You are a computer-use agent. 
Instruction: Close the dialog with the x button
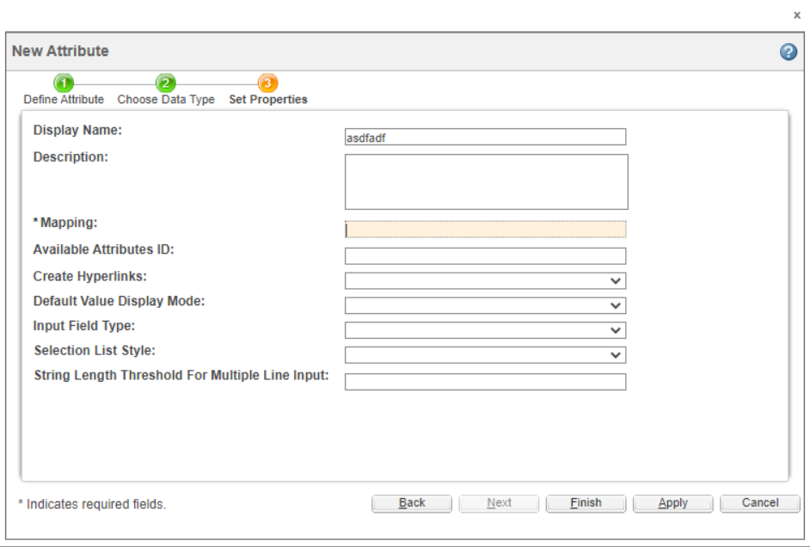pos(796,15)
